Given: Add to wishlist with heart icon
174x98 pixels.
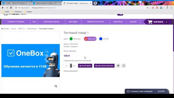Looking at the screenshot, I should (118, 66).
